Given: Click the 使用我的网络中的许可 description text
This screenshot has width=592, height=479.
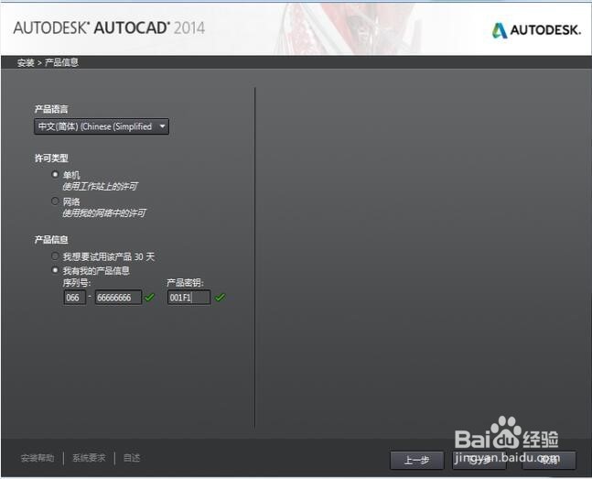Looking at the screenshot, I should [104, 213].
